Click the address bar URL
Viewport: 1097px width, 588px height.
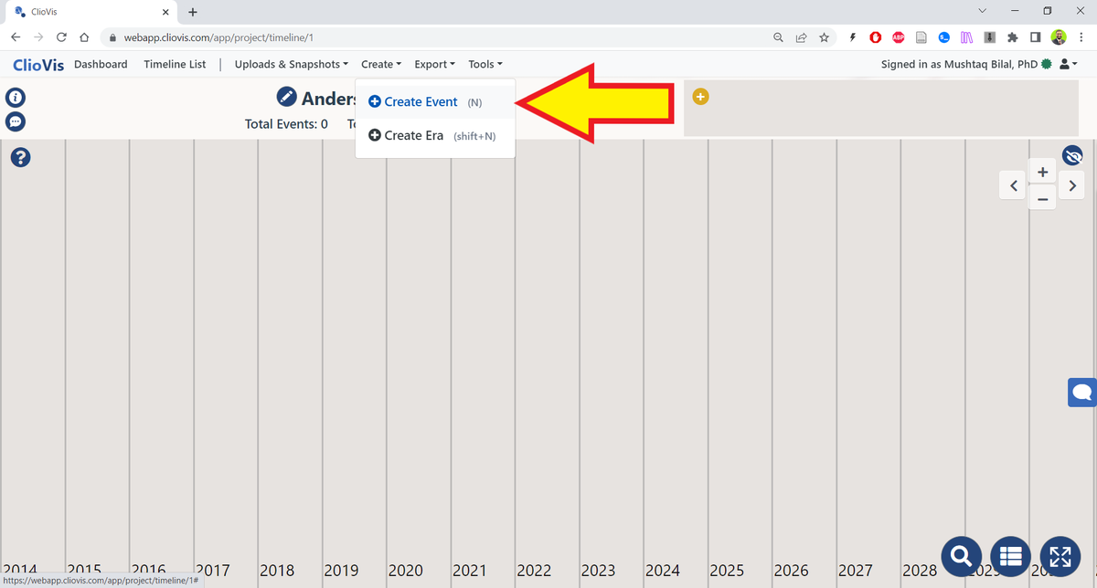[219, 37]
